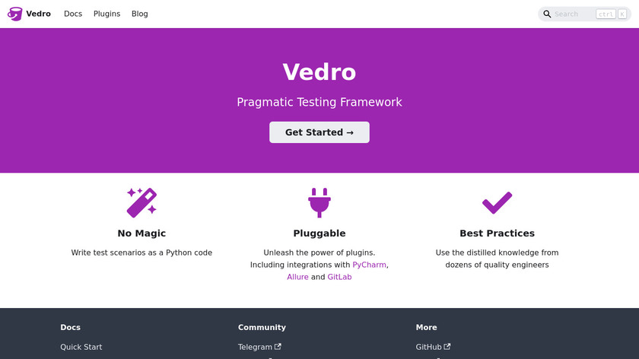Visit the GitLab integration link
This screenshot has height=359, width=639.
coord(339,277)
